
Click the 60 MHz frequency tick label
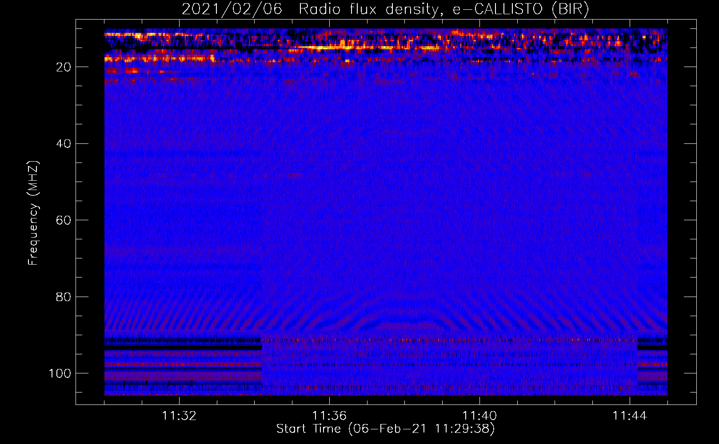(x=64, y=220)
